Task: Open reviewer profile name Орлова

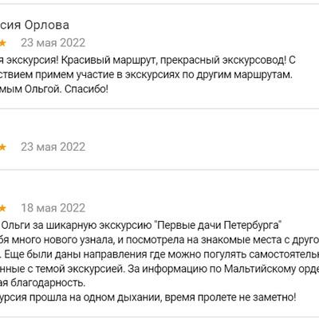Action: 47,26
